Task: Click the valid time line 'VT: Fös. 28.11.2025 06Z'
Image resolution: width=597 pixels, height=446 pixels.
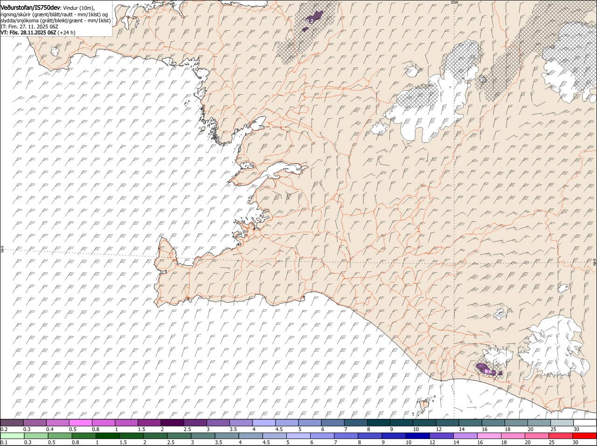Action: click(28, 33)
